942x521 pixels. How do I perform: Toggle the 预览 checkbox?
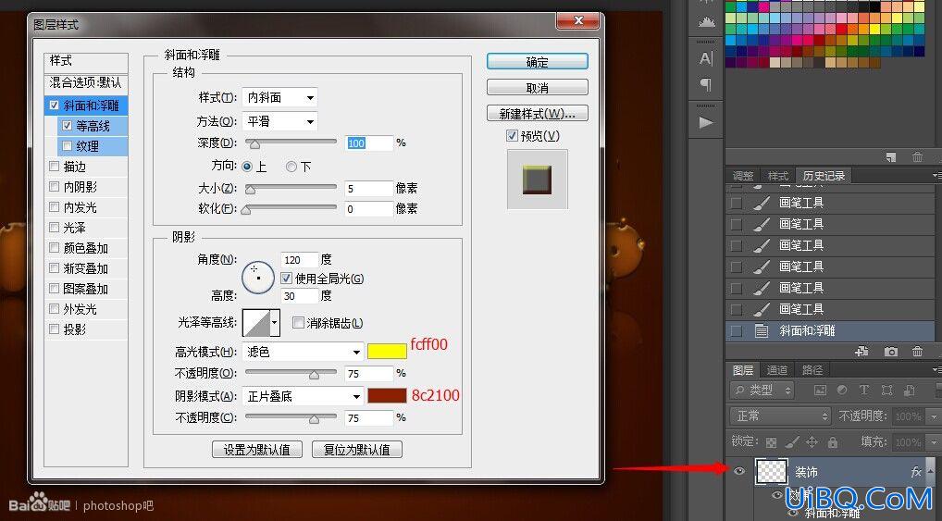click(512, 136)
